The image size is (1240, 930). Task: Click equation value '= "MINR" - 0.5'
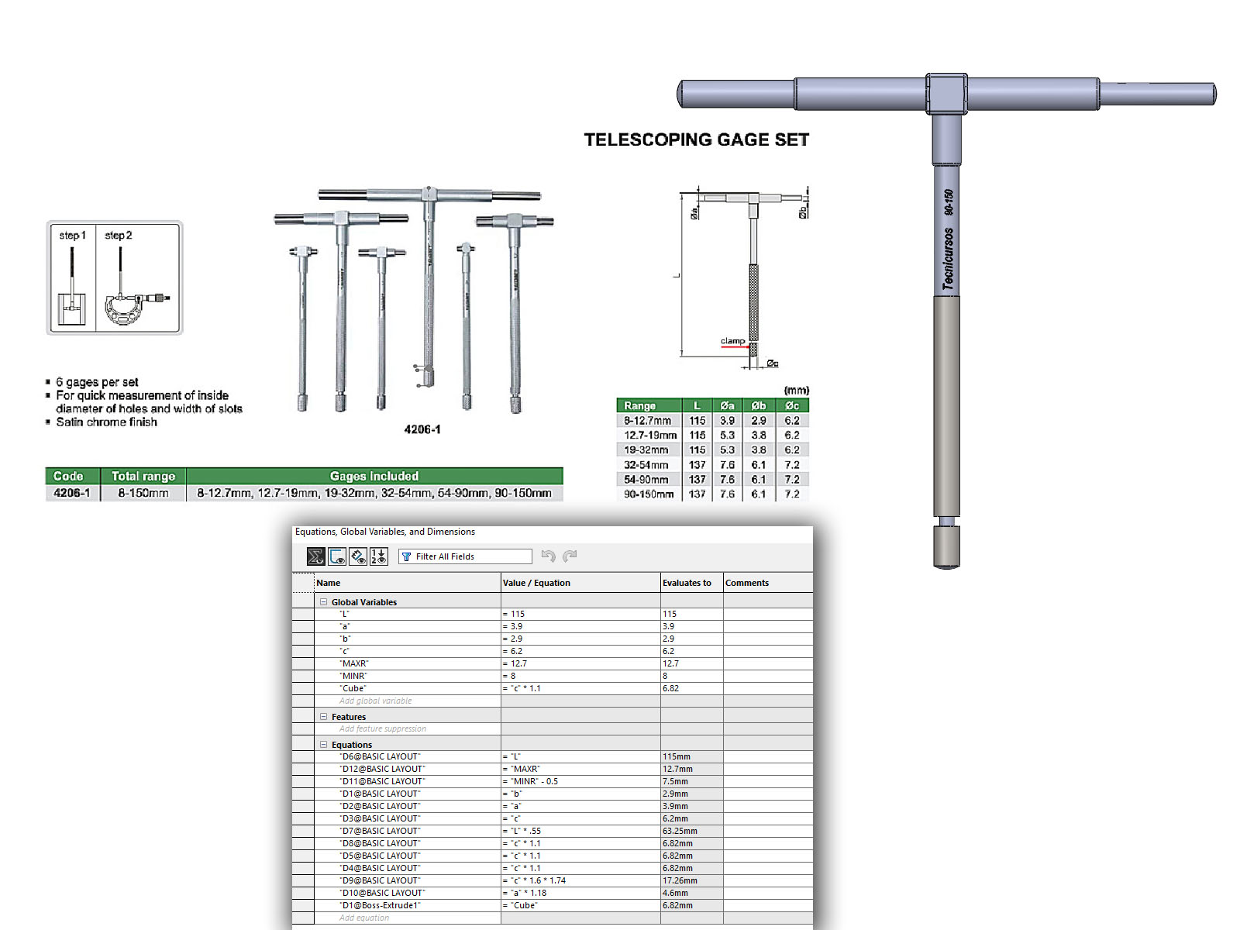(x=580, y=781)
